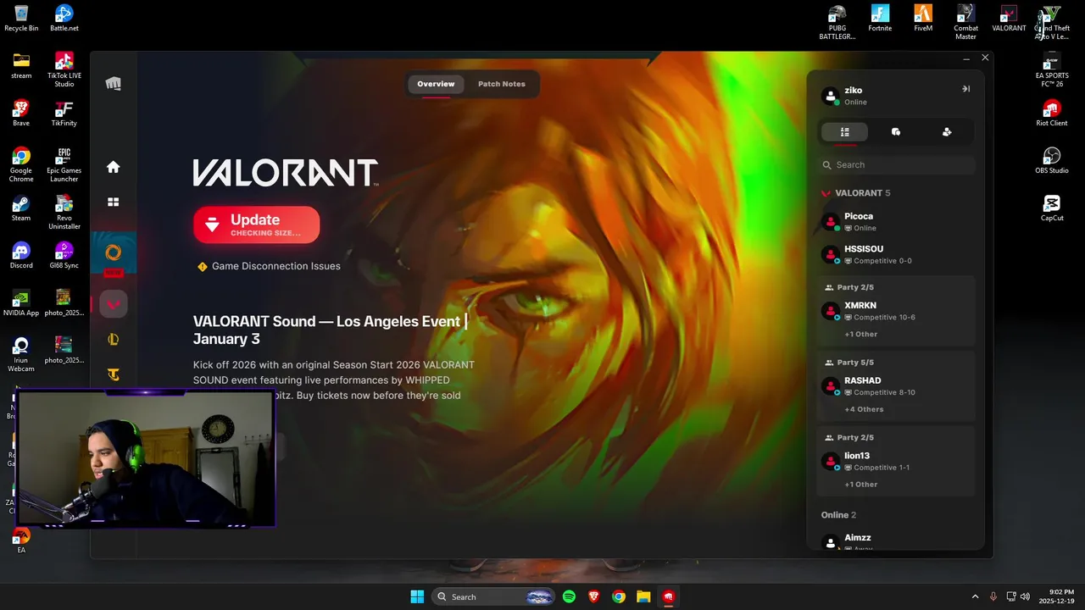
Task: Go to the Home icon in sidebar
Action: (113, 167)
